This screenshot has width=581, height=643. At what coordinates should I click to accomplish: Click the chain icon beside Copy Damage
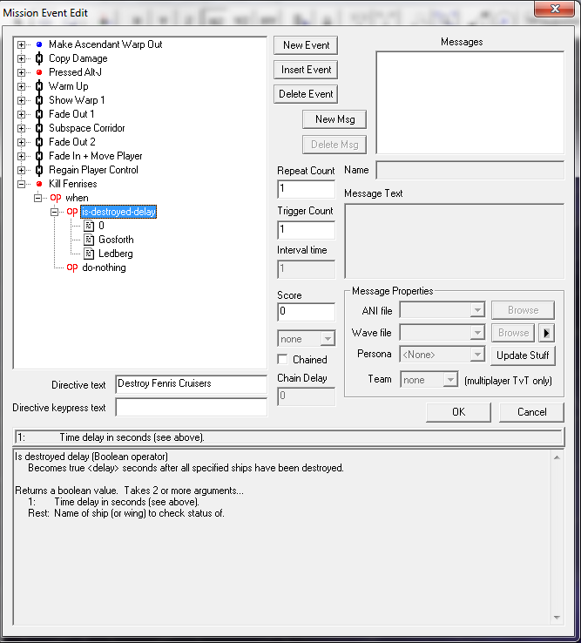point(39,58)
